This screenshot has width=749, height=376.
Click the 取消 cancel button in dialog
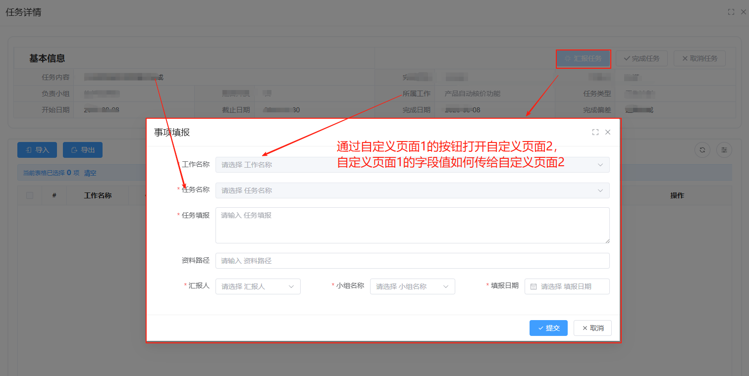pos(592,328)
